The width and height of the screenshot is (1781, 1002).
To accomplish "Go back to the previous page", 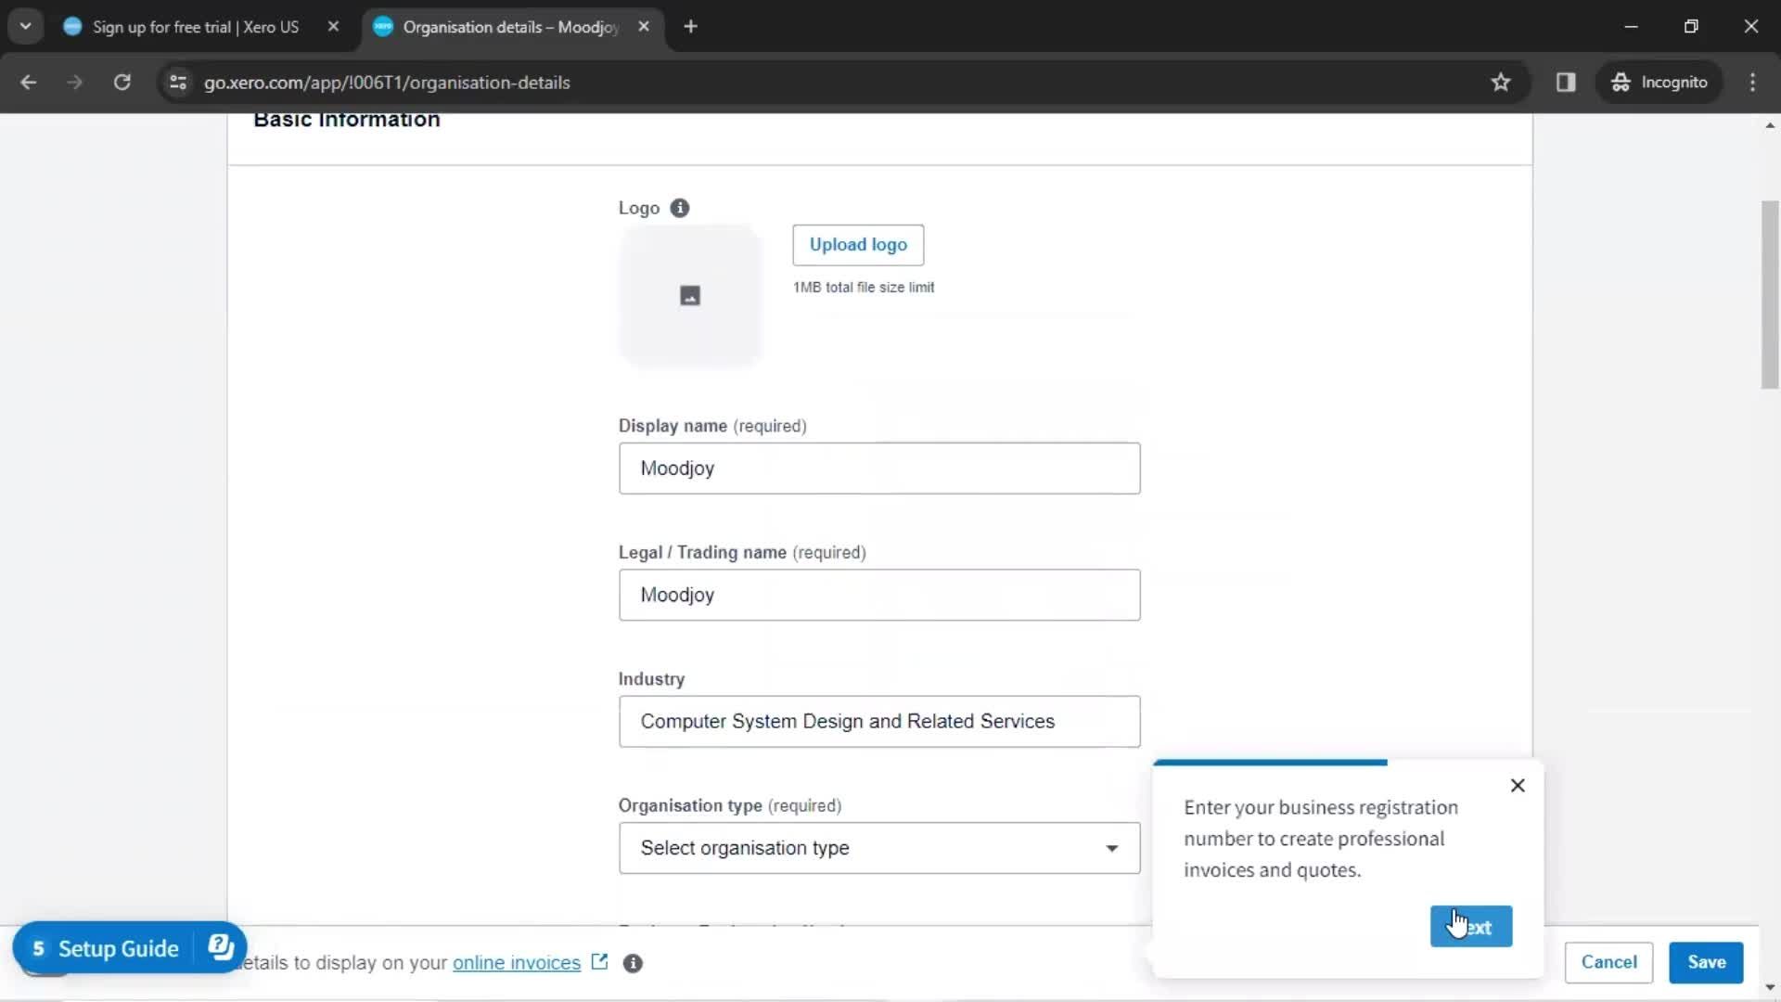I will click(x=29, y=83).
